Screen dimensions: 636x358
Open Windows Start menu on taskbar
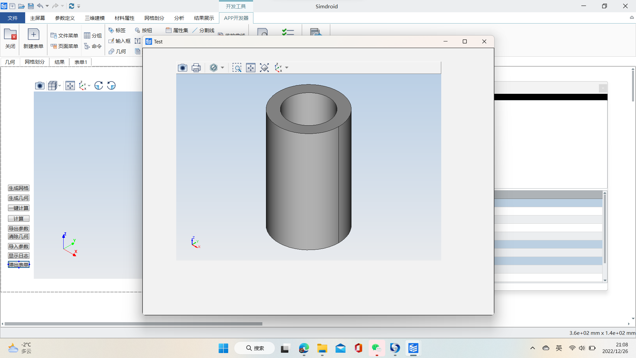223,348
